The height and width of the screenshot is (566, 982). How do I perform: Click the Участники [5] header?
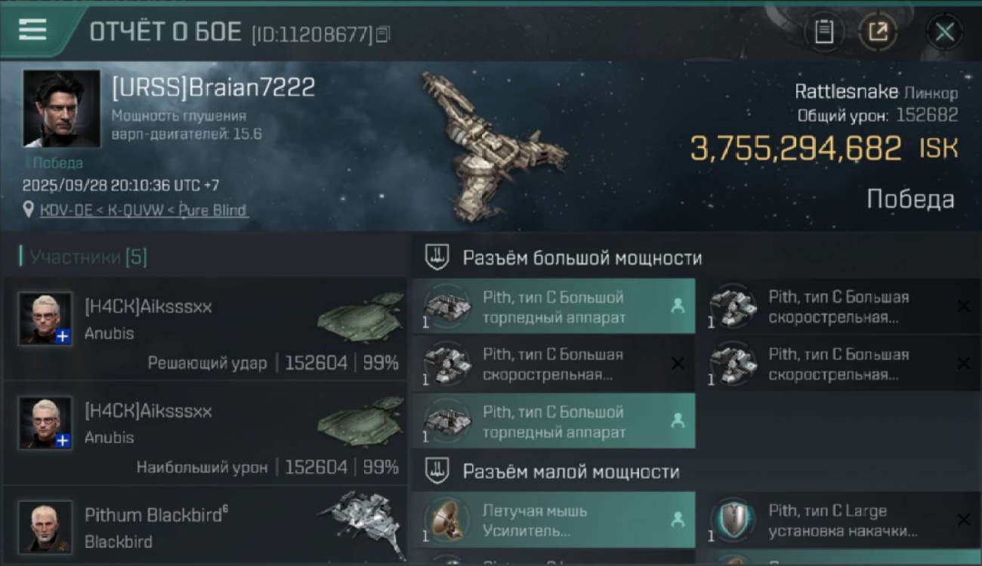tap(88, 257)
